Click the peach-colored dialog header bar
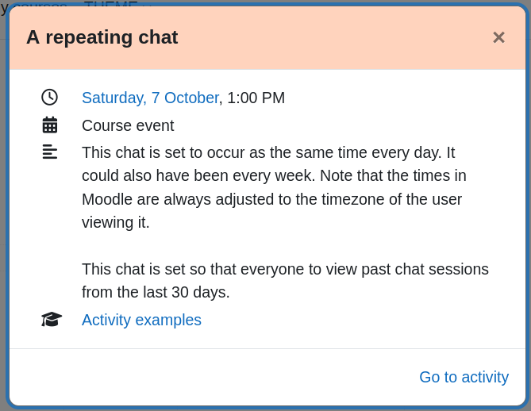This screenshot has width=531, height=411. click(x=267, y=38)
